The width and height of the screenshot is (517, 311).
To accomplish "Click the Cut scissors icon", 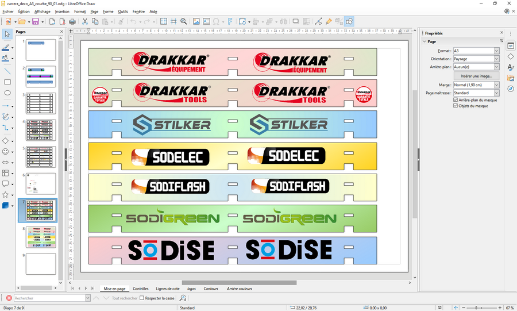I will coord(85,22).
